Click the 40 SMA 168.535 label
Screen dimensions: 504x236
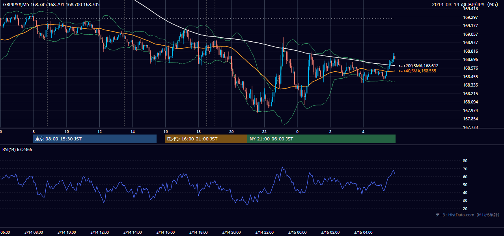point(417,71)
